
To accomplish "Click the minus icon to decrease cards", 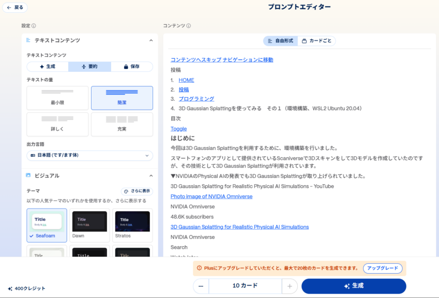I will point(201,286).
